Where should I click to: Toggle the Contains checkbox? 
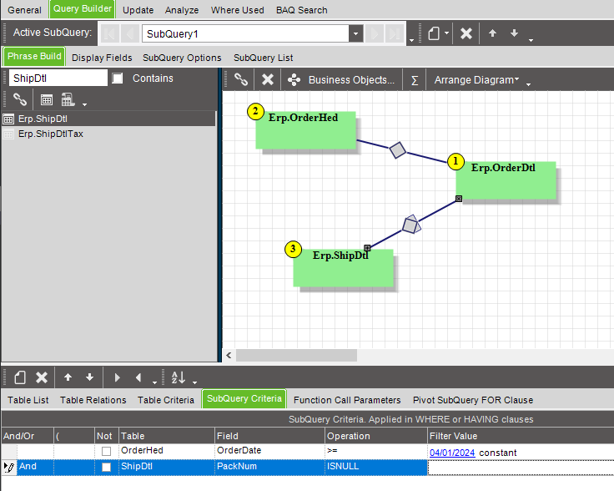[x=118, y=78]
